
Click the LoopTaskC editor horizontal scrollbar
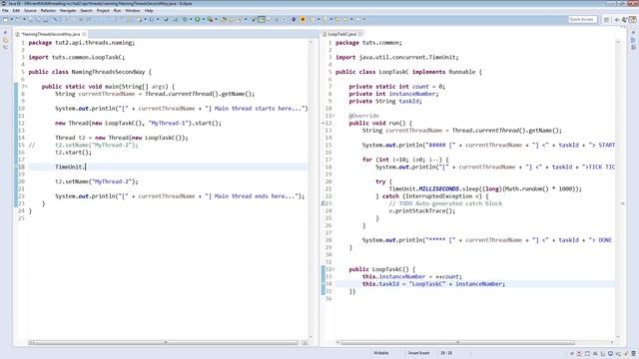[457, 342]
